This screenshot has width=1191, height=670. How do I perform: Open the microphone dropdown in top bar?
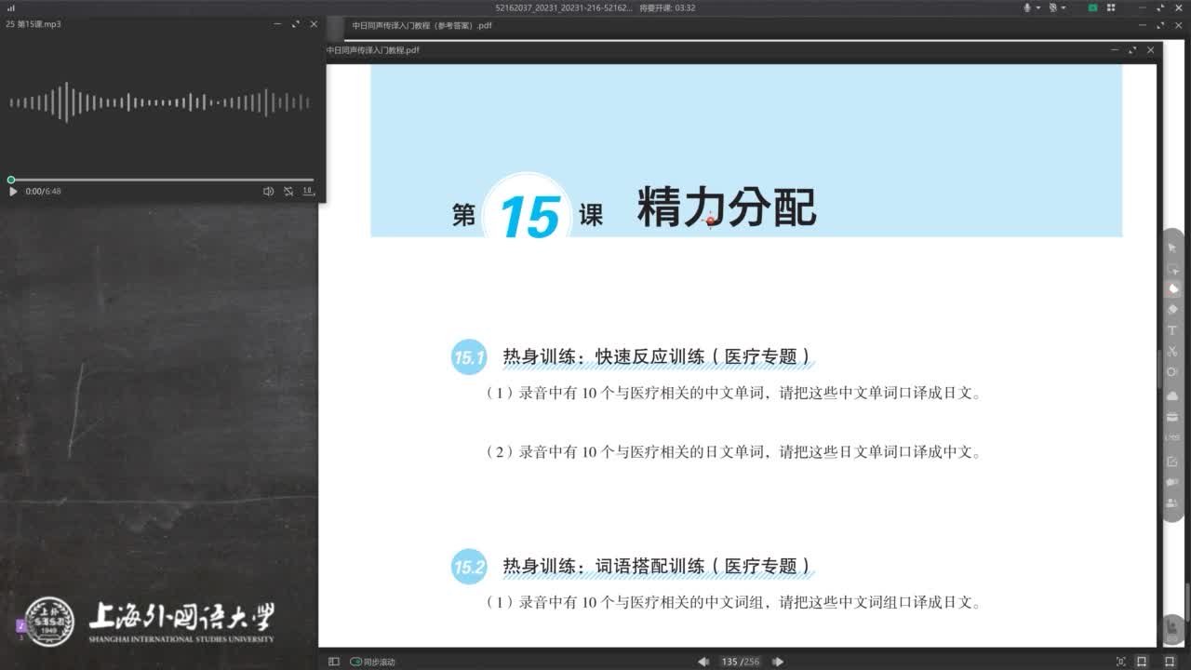click(x=1038, y=7)
